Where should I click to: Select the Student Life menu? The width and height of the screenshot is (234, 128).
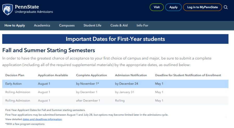tap(92, 25)
